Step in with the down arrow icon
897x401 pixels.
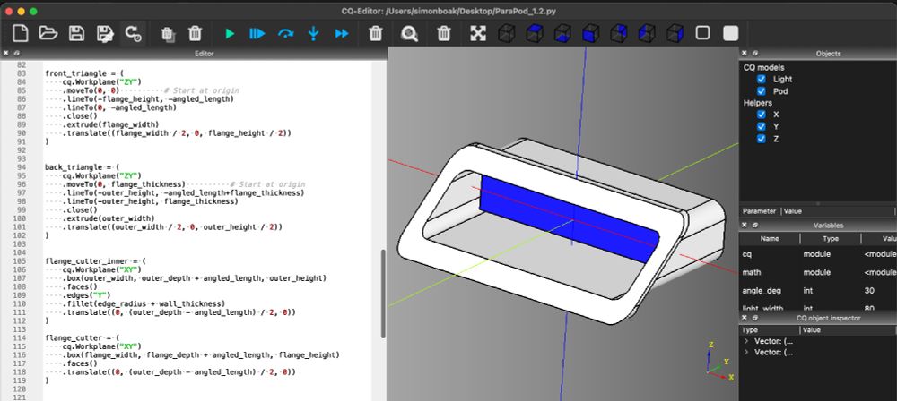point(313,34)
